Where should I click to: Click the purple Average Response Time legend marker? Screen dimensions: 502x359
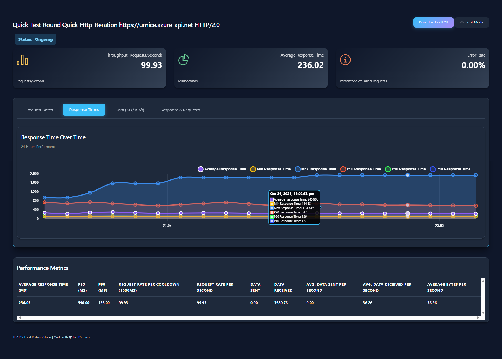[200, 169]
